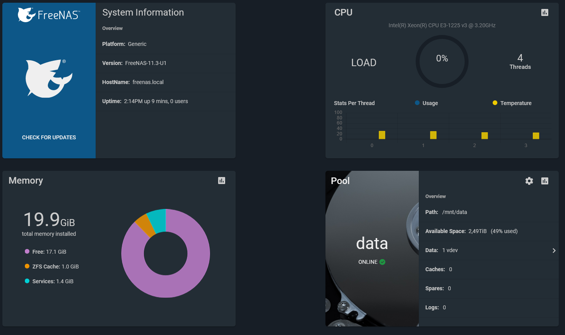The height and width of the screenshot is (335, 565).
Task: Open the Pool reports chart icon
Action: tap(545, 181)
